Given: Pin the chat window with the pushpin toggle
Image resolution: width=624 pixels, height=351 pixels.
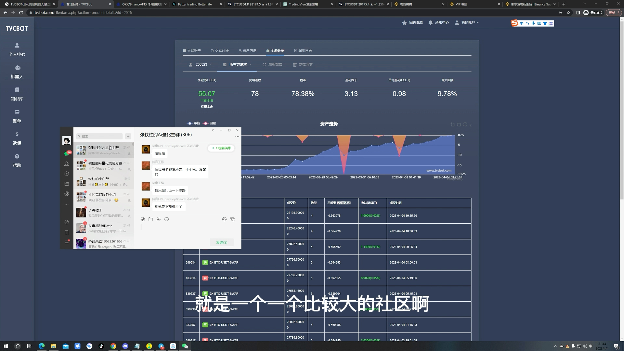Looking at the screenshot, I should (x=213, y=130).
